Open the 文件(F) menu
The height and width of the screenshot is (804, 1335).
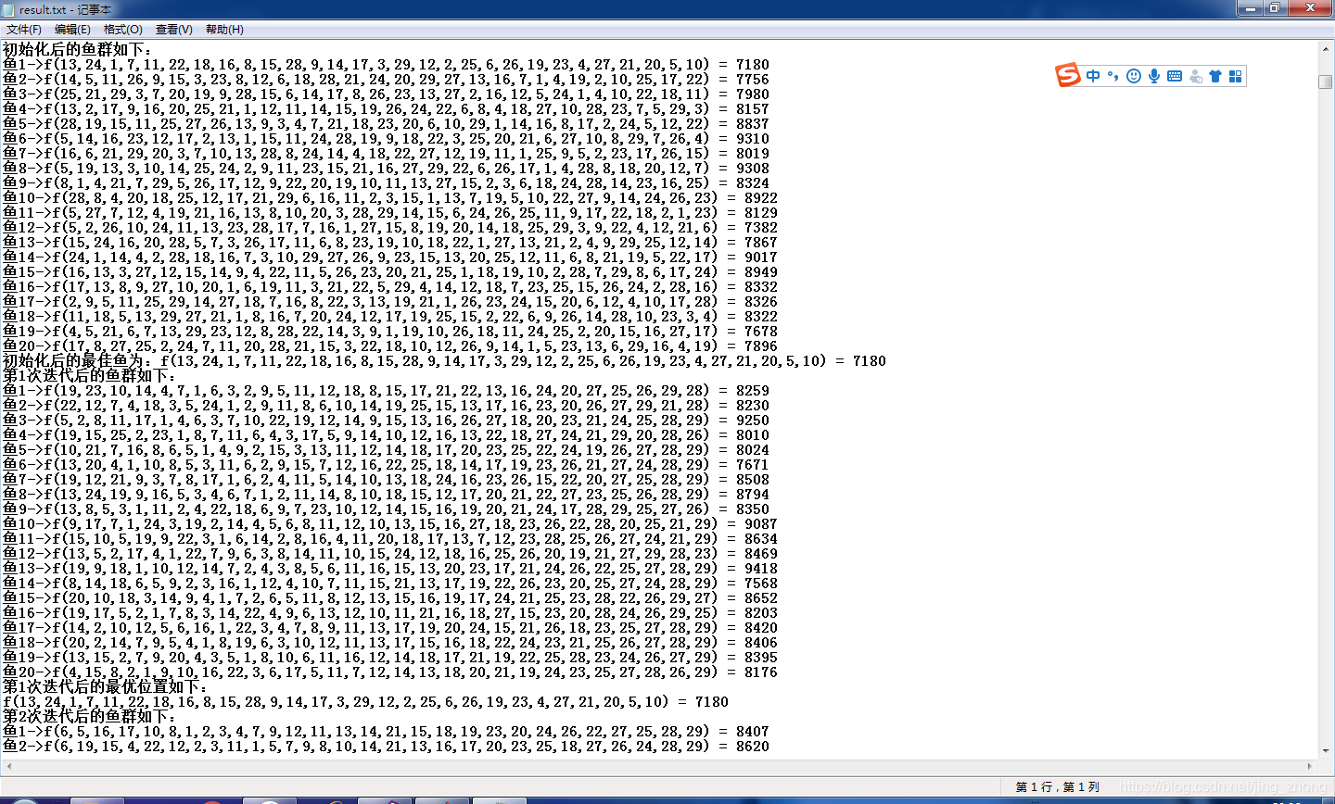coord(24,30)
